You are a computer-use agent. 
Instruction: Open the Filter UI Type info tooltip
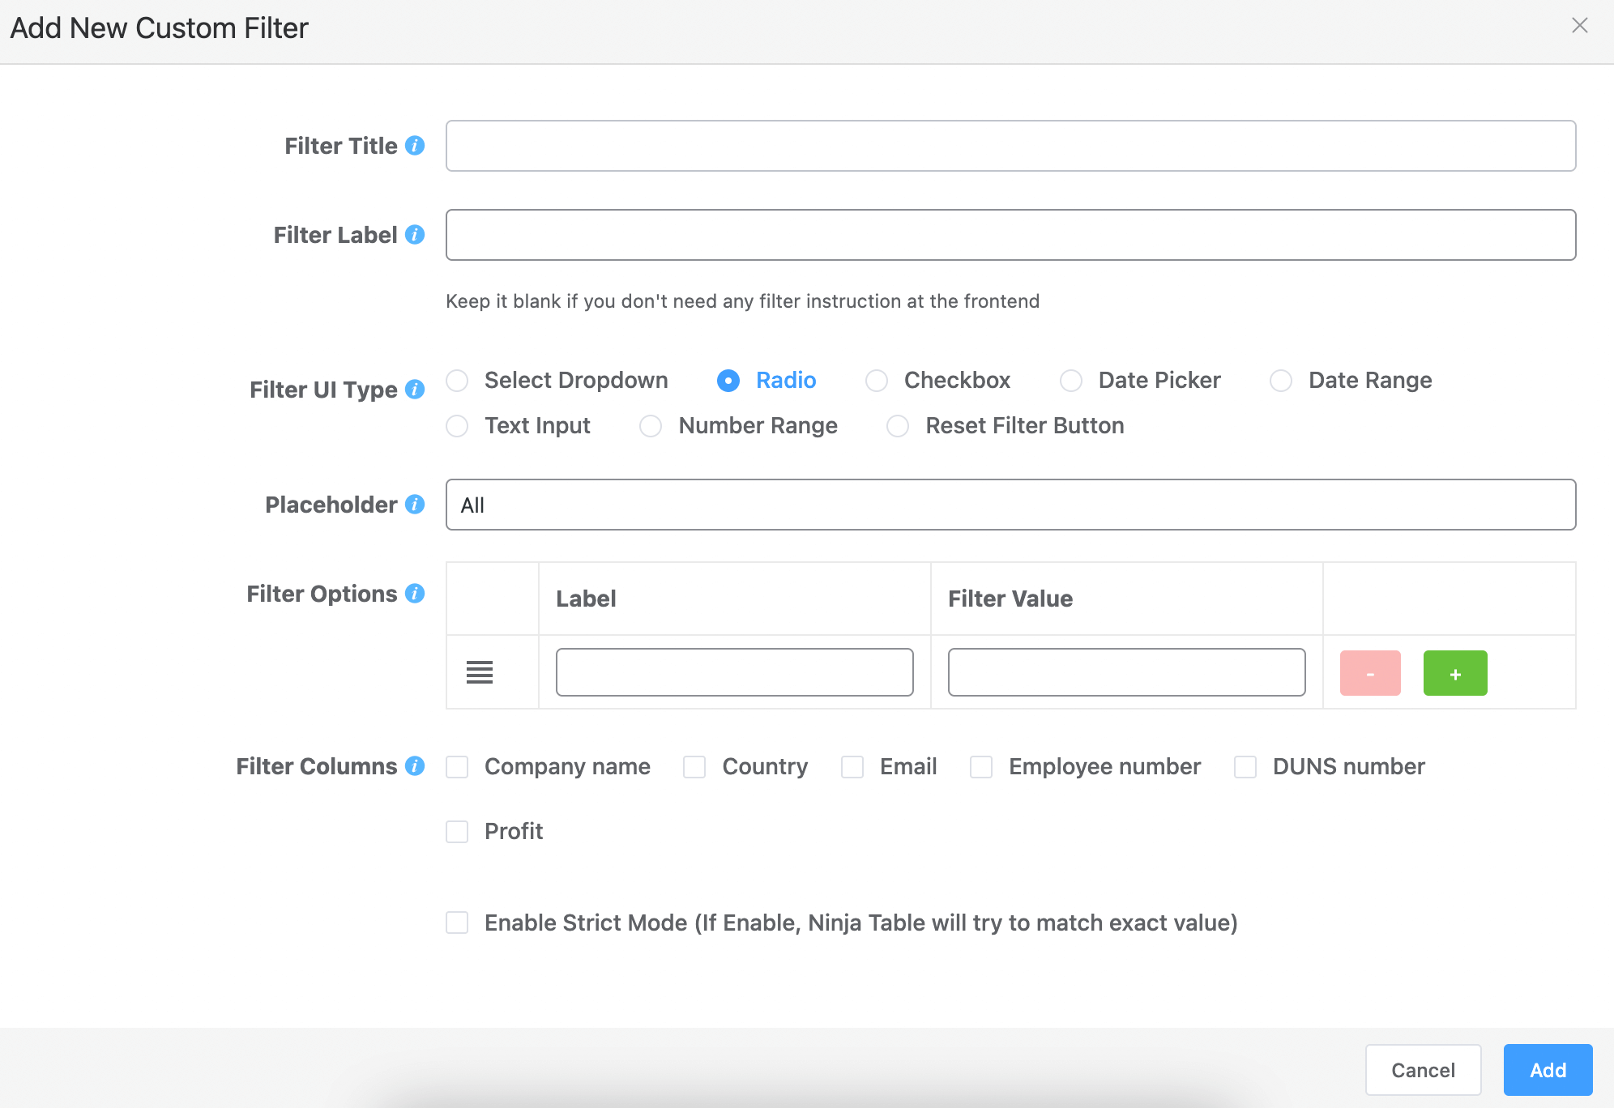coord(415,389)
